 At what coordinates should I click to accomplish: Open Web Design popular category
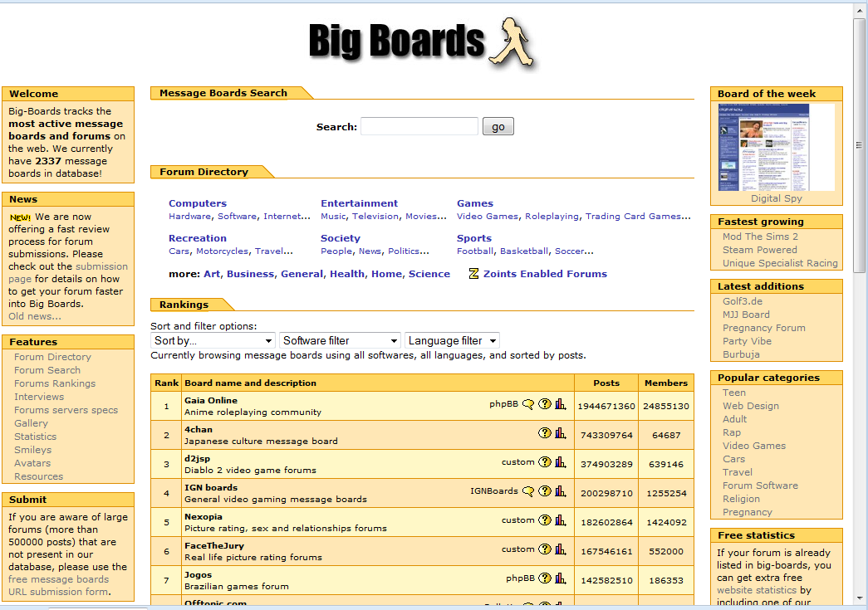[751, 406]
